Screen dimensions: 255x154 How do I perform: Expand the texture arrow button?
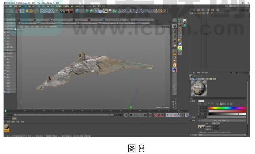199,121
